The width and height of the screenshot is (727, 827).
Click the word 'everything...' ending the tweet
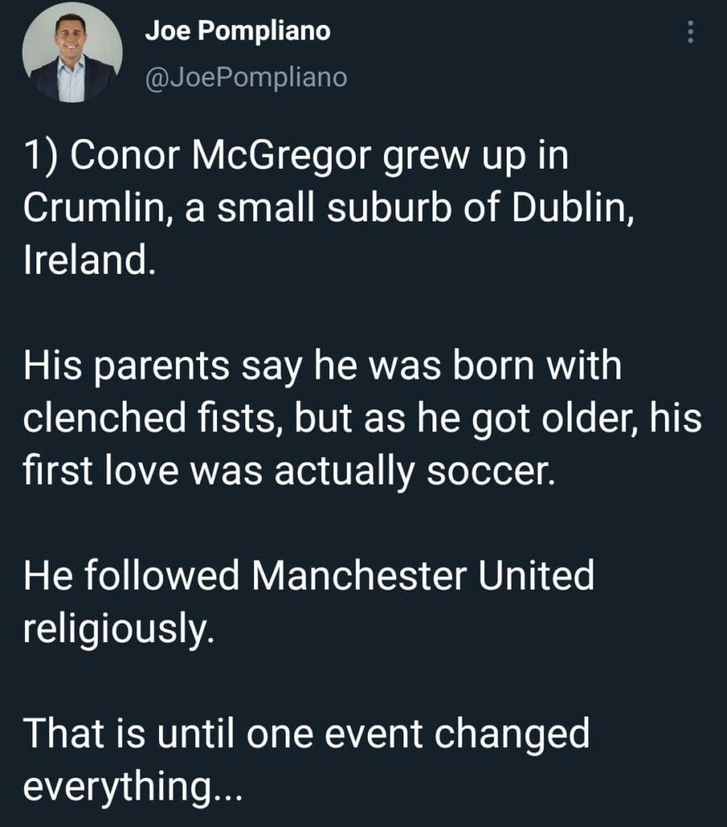click(x=133, y=786)
